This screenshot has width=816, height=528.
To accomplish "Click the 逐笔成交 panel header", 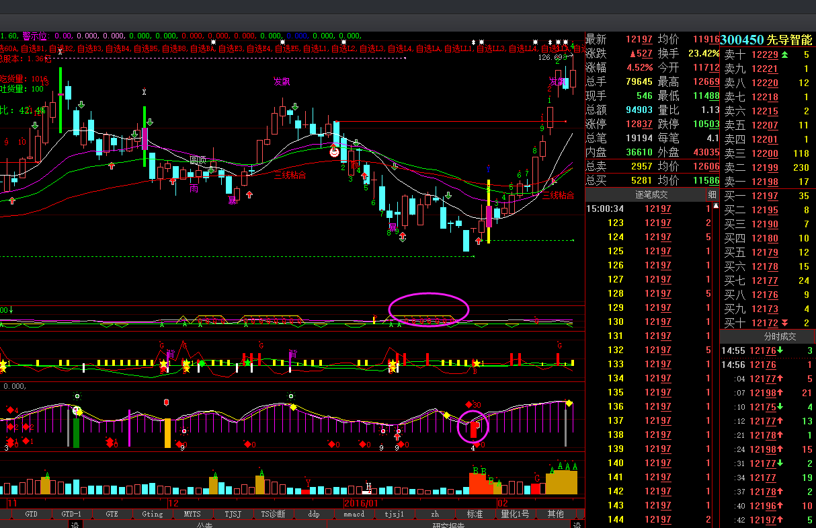I will (651, 194).
